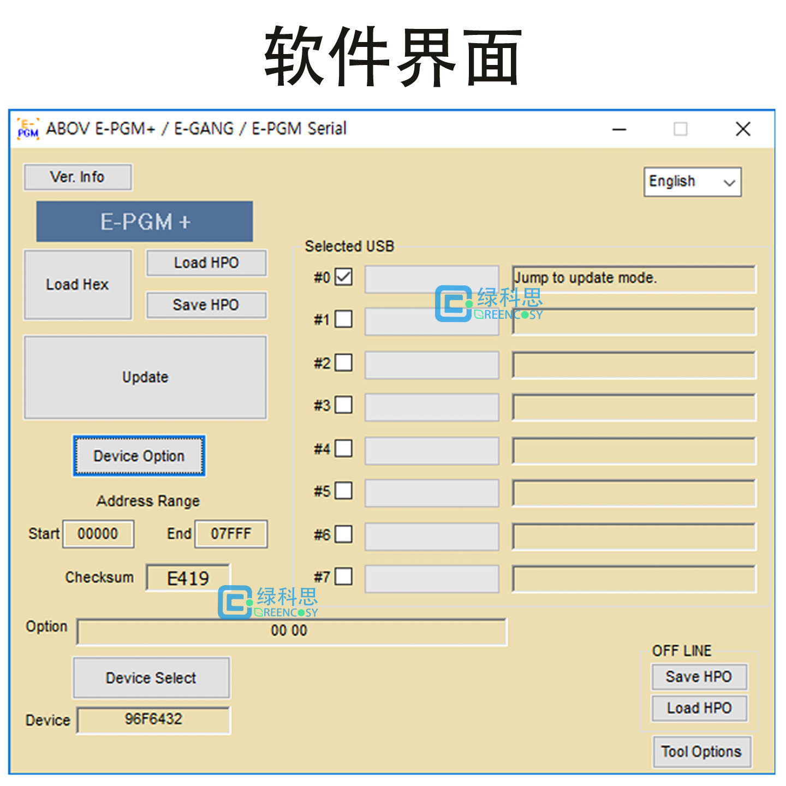Screen dimensions: 786x786
Task: Click the Ver. Info button
Action: pos(78,177)
